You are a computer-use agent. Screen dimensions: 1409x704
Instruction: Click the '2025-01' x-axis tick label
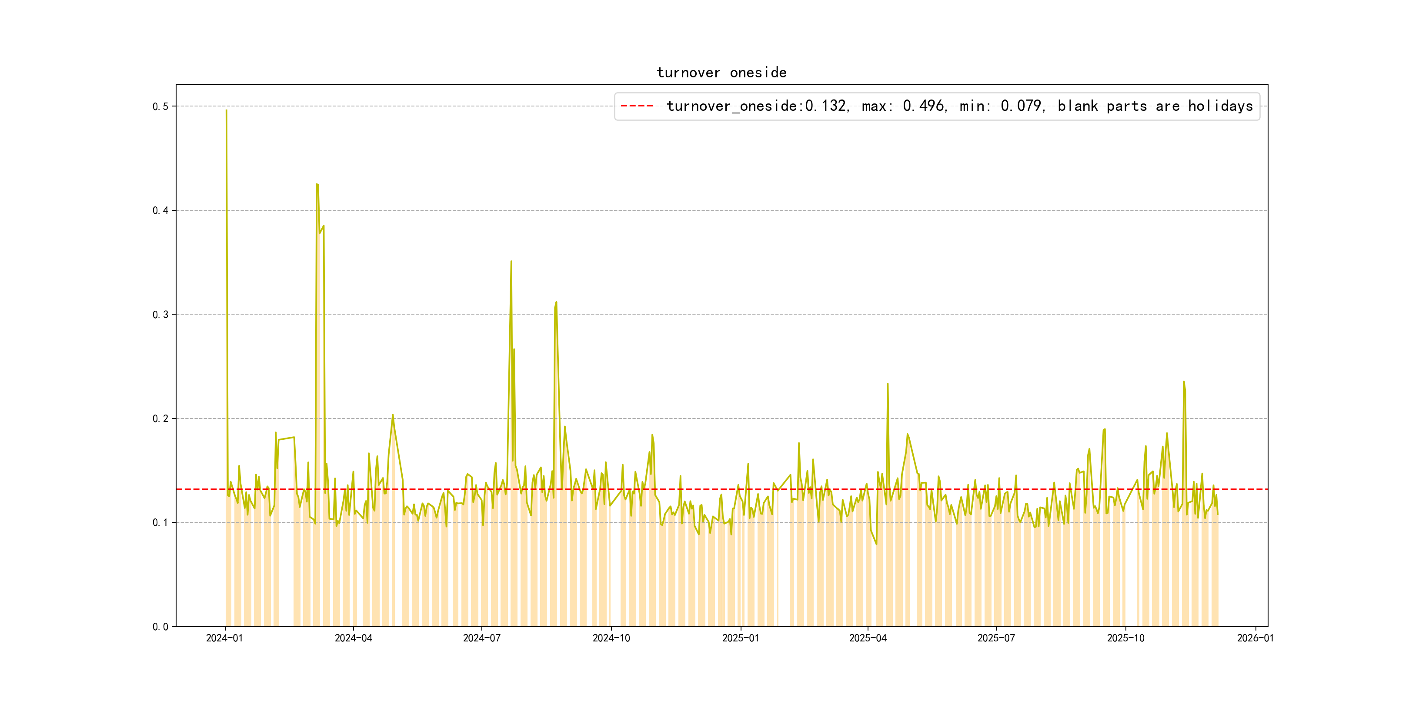click(x=740, y=638)
